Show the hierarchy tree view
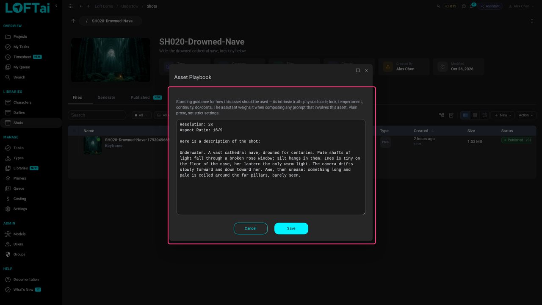 442,115
